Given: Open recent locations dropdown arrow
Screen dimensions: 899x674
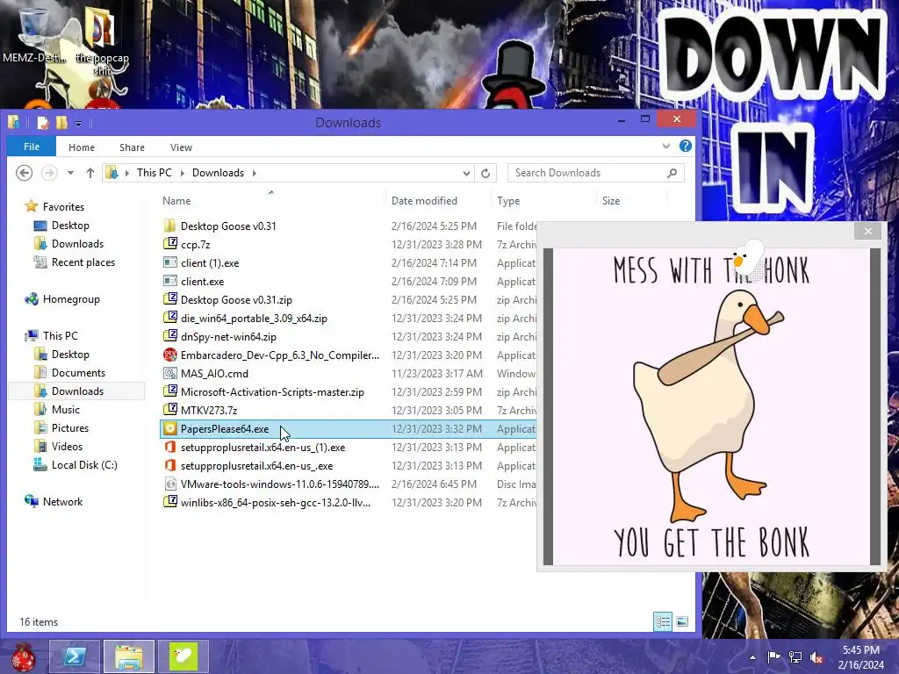Looking at the screenshot, I should point(70,173).
